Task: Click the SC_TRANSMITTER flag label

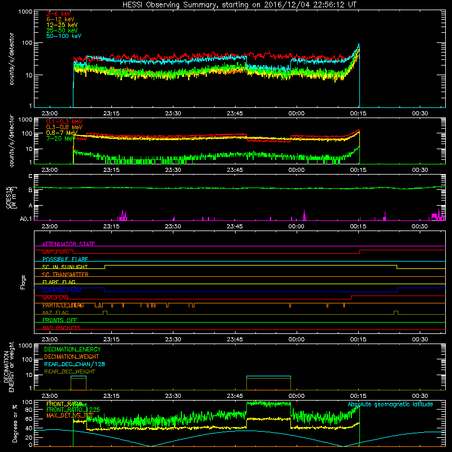Action: pos(65,275)
